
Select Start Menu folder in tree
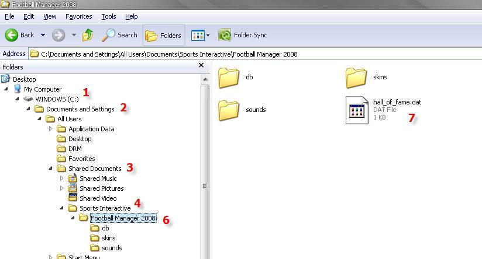coord(84,257)
